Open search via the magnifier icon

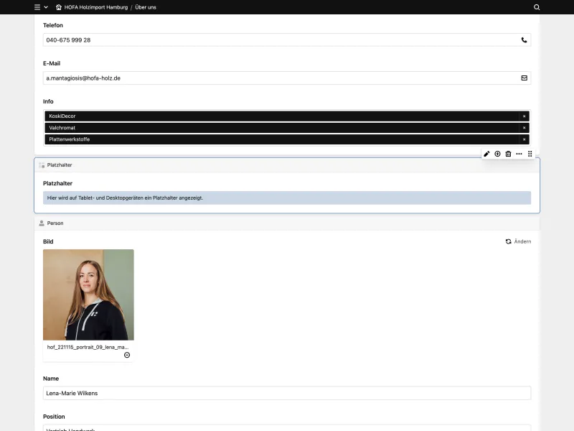coord(535,7)
